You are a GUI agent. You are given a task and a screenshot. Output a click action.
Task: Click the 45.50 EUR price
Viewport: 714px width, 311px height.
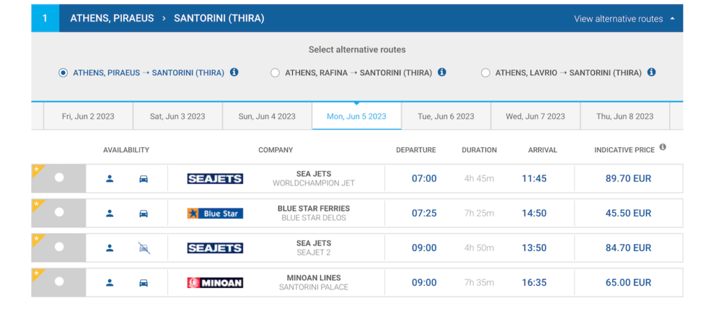click(x=628, y=213)
